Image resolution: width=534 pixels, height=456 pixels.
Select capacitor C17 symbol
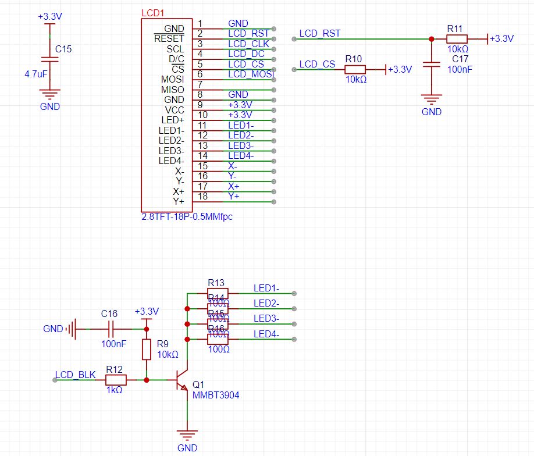coord(432,65)
